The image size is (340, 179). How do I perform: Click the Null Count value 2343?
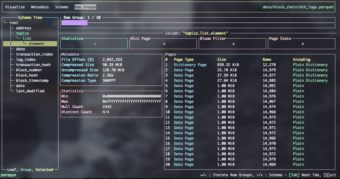(x=107, y=106)
